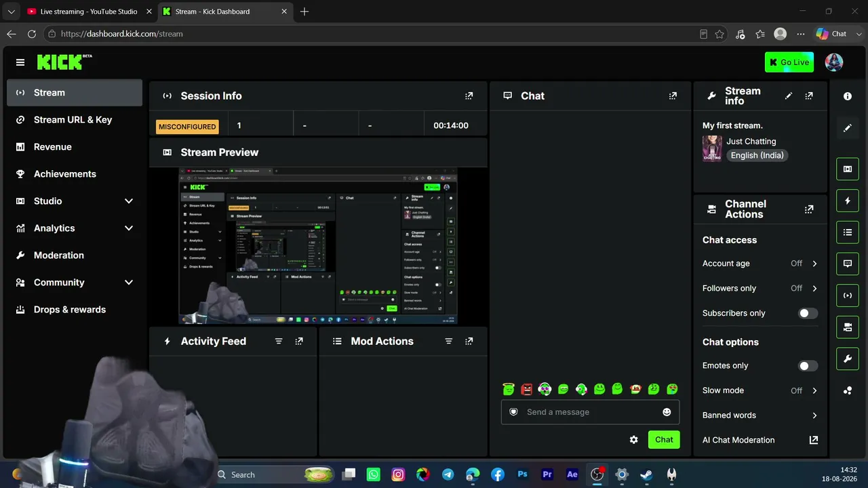This screenshot has height=488, width=868.
Task: Pop out the Mod Actions panel
Action: [469, 342]
